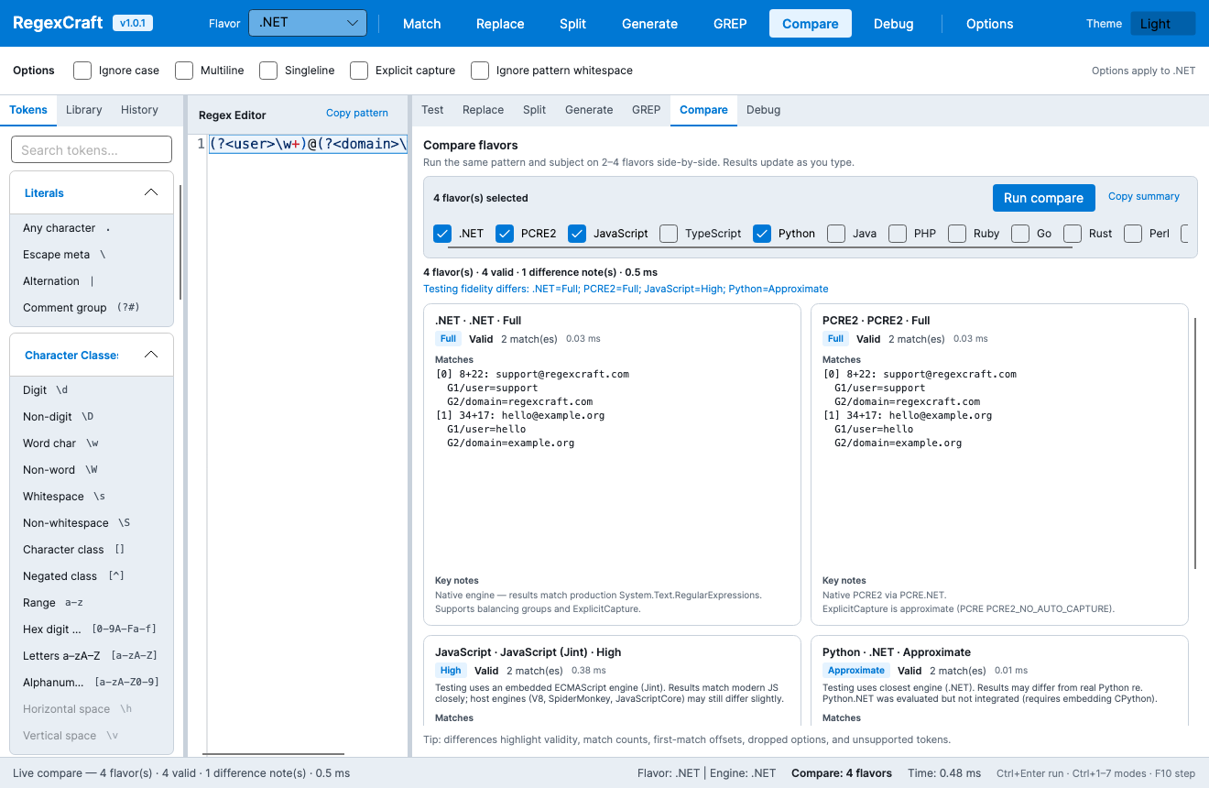The image size is (1209, 788).
Task: Check the TypeScript flavor checkbox
Action: coord(669,234)
